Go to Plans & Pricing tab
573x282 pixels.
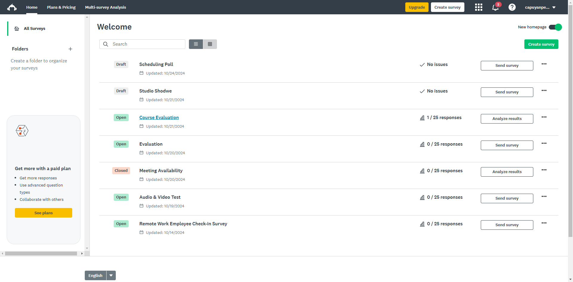coord(61,7)
